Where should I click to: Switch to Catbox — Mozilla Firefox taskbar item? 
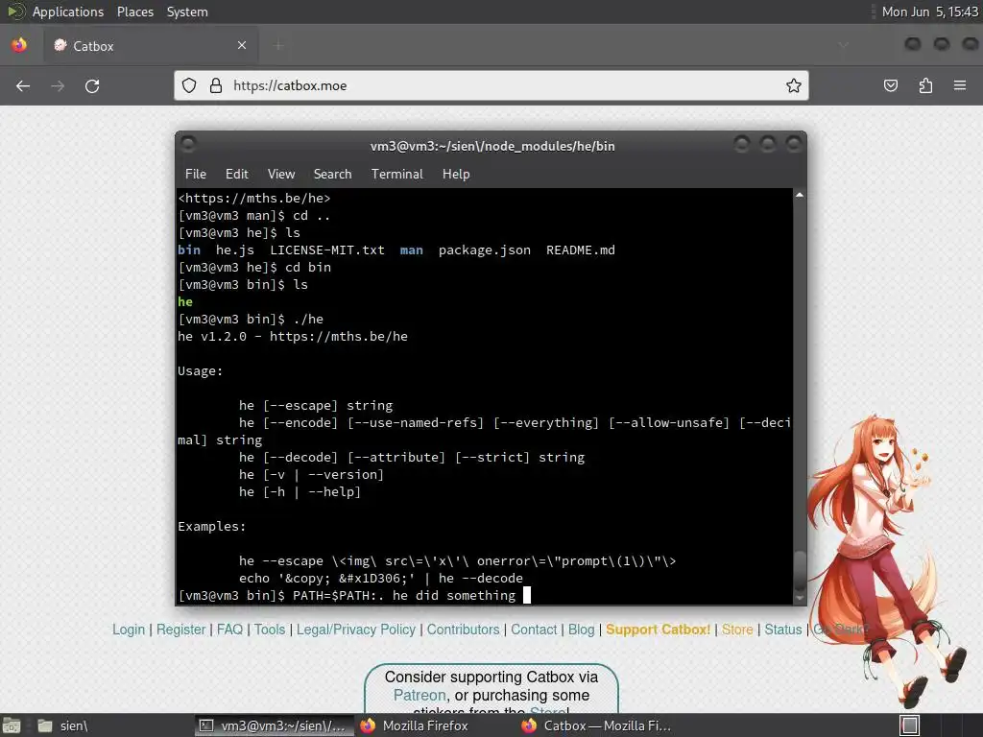597,725
